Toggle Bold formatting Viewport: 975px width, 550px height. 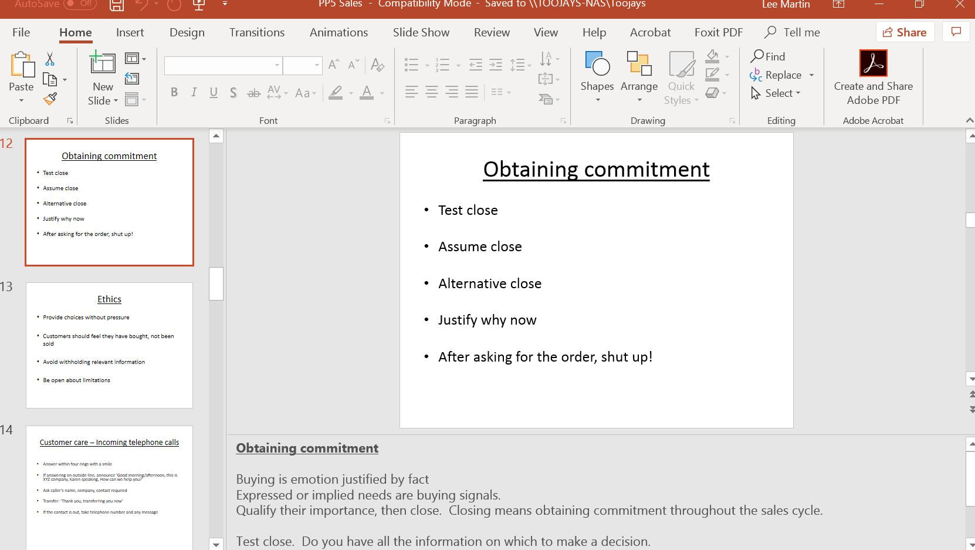pos(174,92)
